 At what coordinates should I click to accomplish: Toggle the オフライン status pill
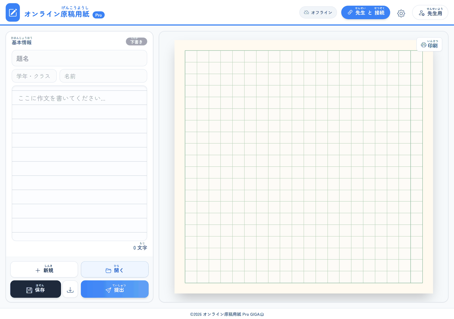coord(318,12)
